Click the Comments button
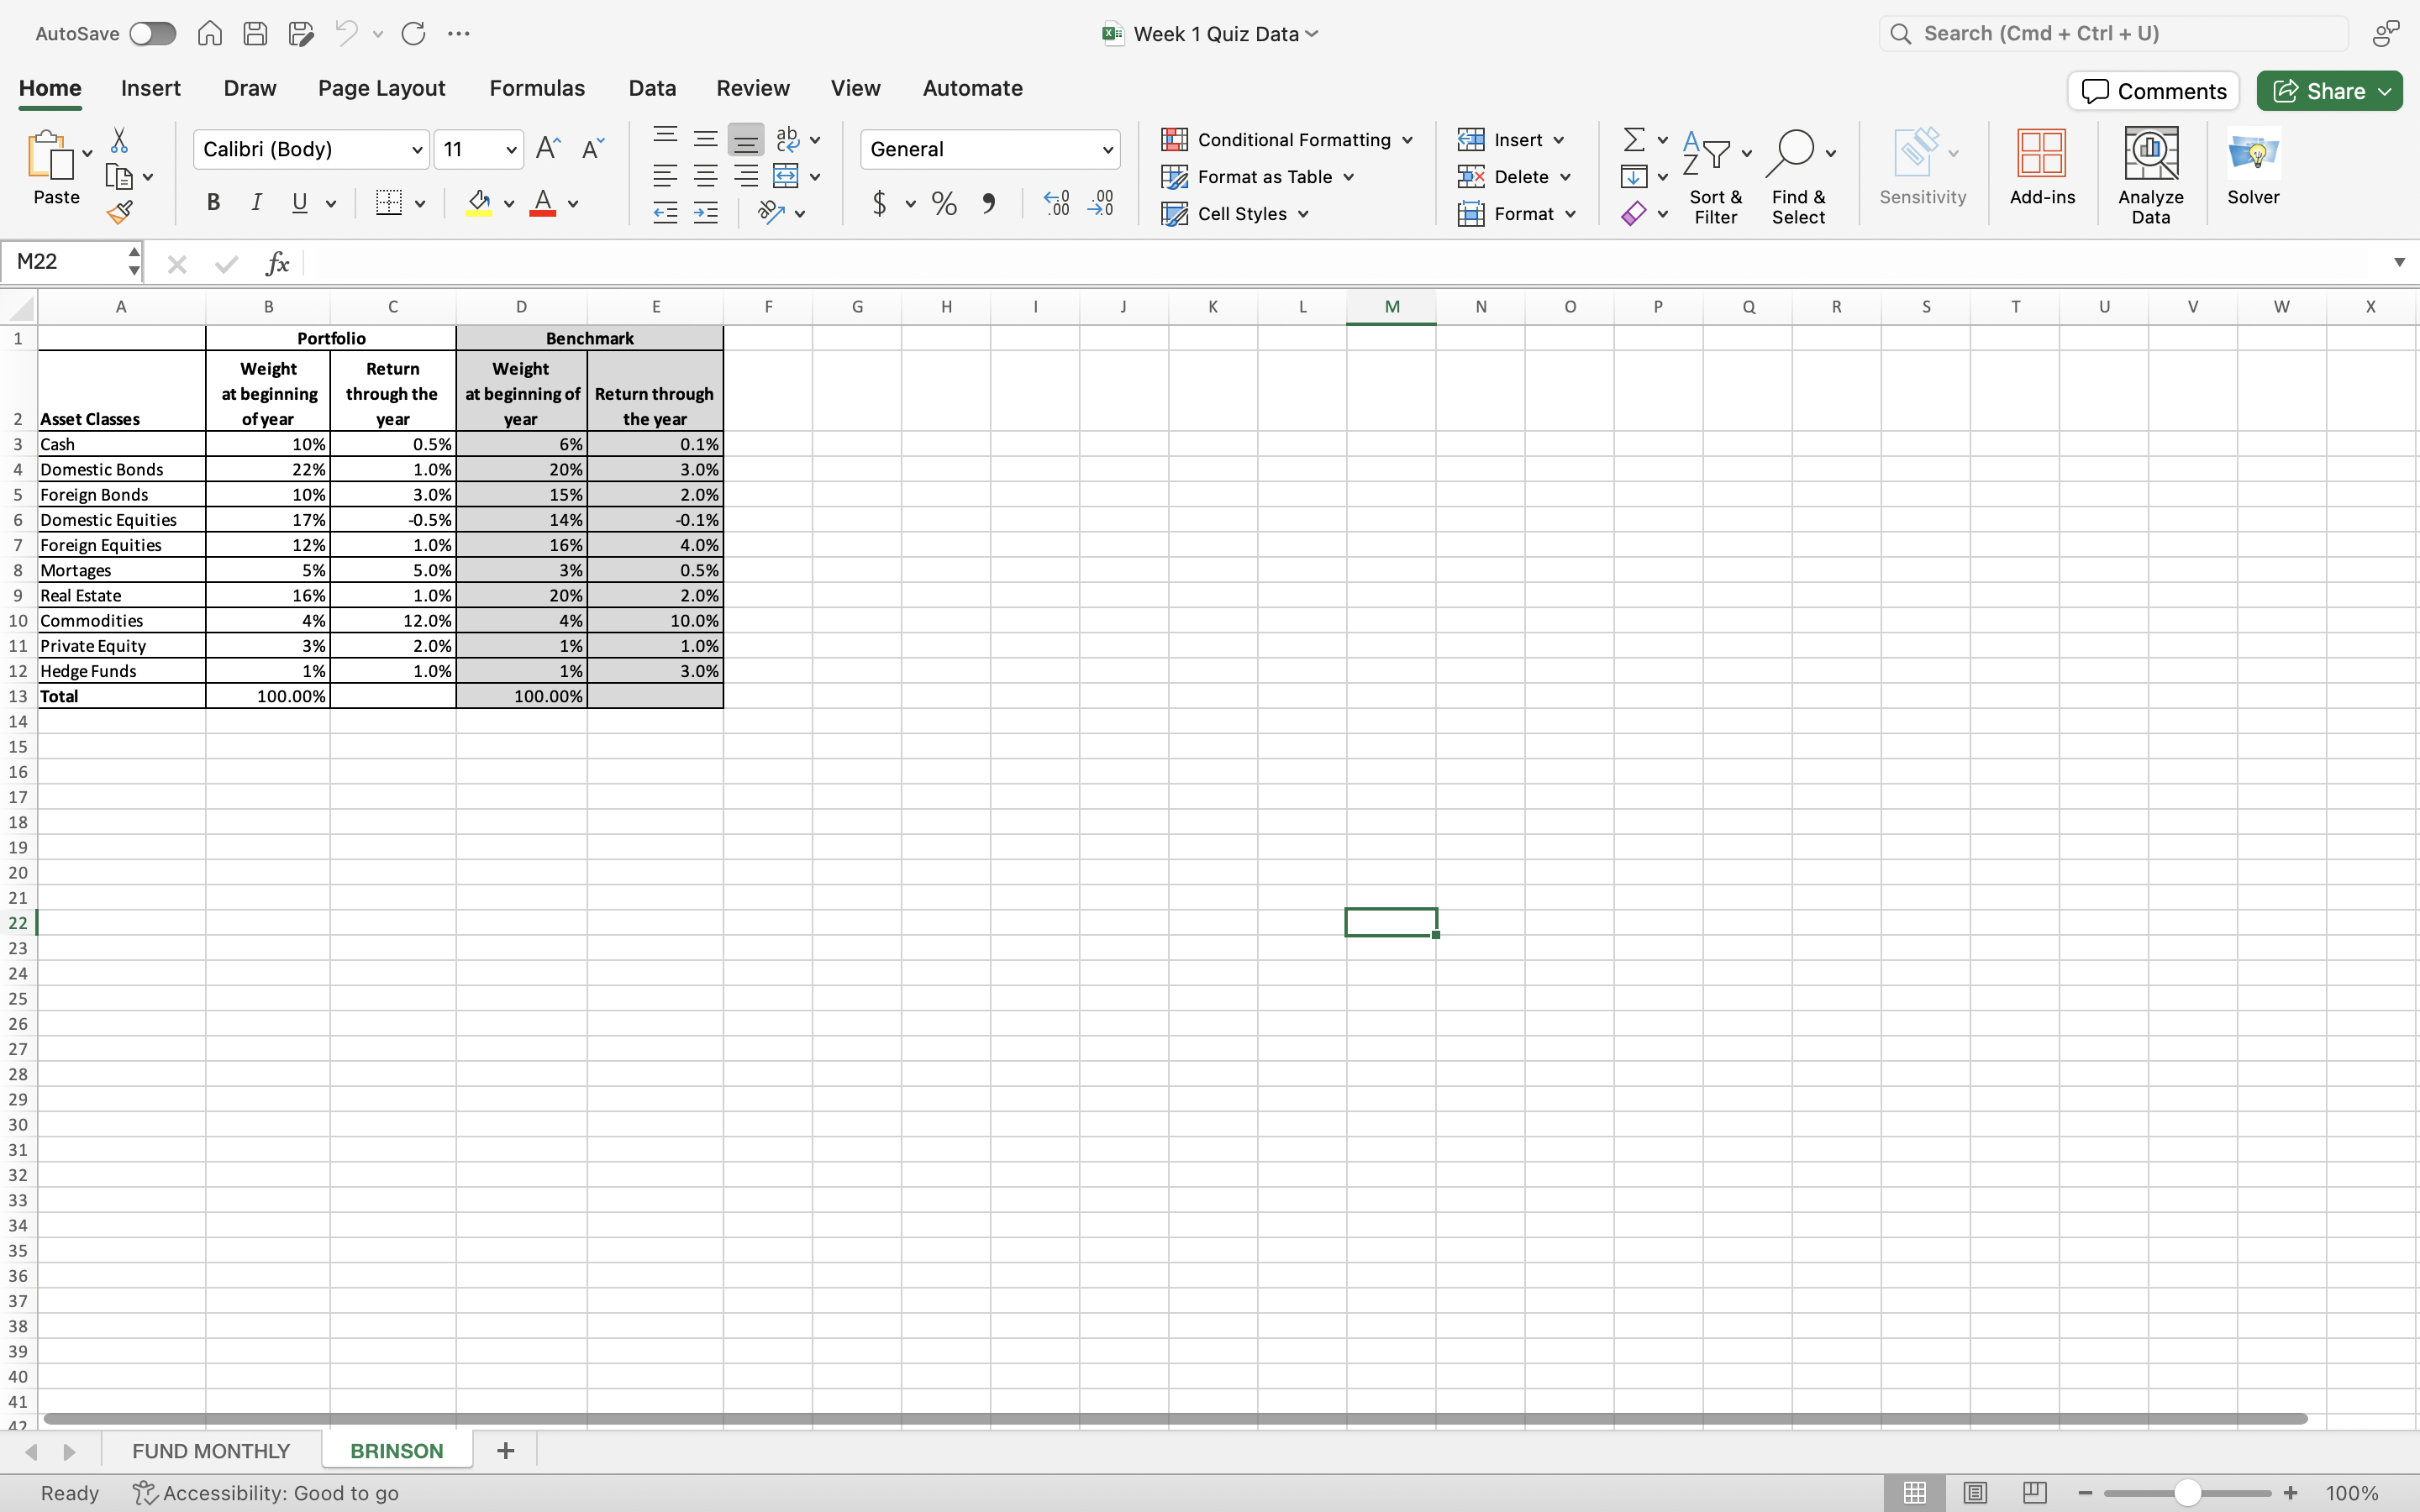 click(2153, 91)
